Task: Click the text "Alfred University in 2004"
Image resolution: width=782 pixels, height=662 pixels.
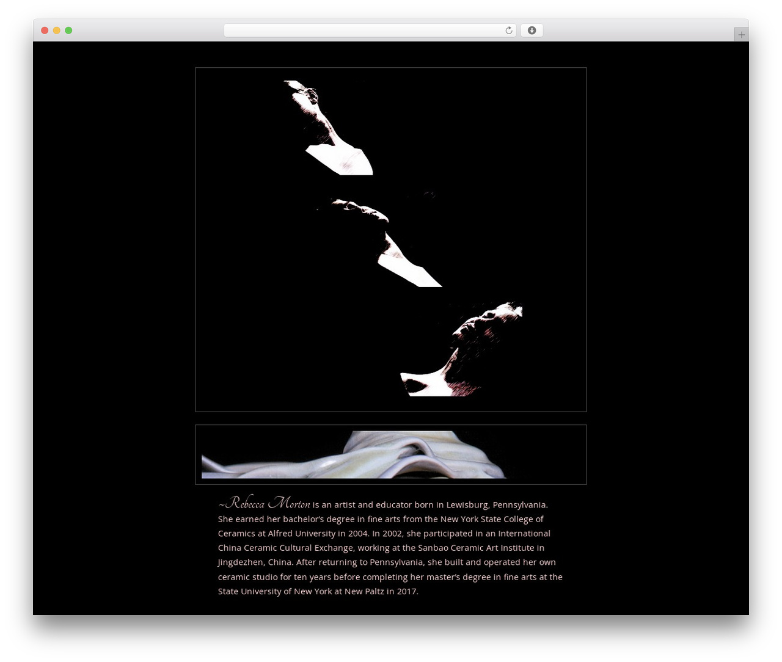Action: tap(318, 534)
